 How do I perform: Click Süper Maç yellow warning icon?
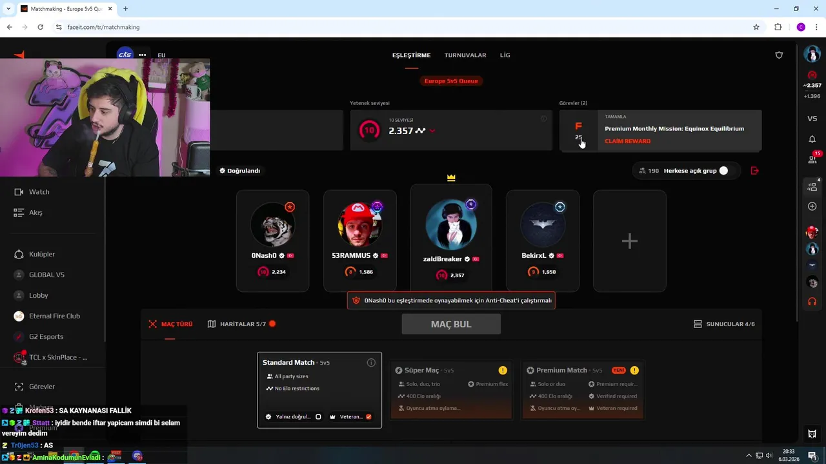point(503,371)
